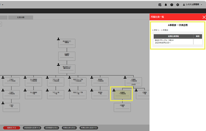Click person icon on ○号店 一般 node

click(x=3, y=103)
